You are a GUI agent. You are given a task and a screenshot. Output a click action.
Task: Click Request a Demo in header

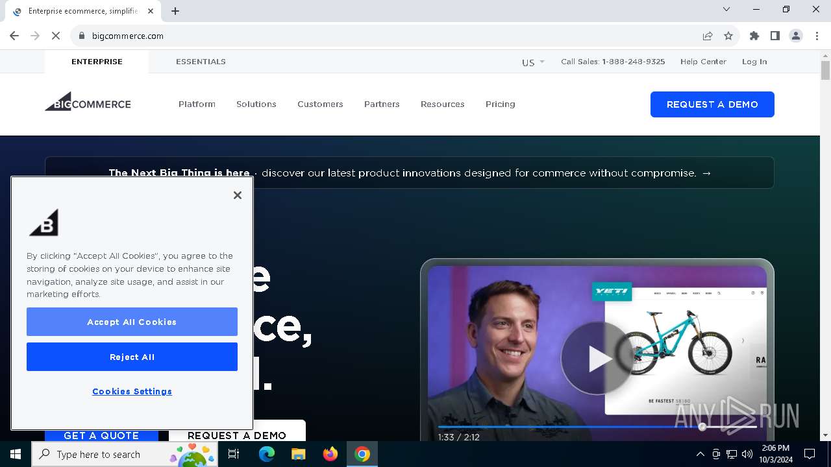click(712, 104)
